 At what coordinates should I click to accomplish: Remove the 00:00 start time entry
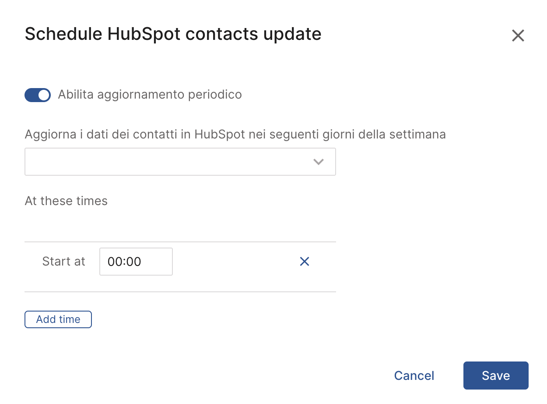click(305, 262)
